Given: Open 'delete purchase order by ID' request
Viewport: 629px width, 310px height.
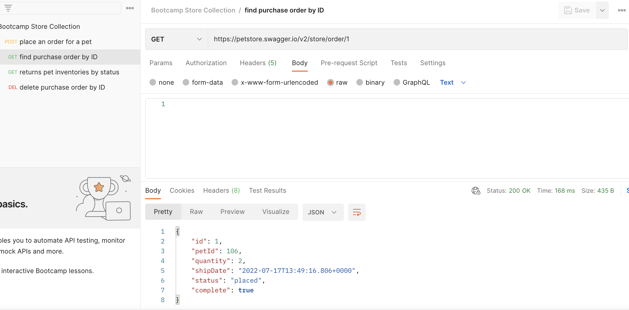Looking at the screenshot, I should [70, 87].
